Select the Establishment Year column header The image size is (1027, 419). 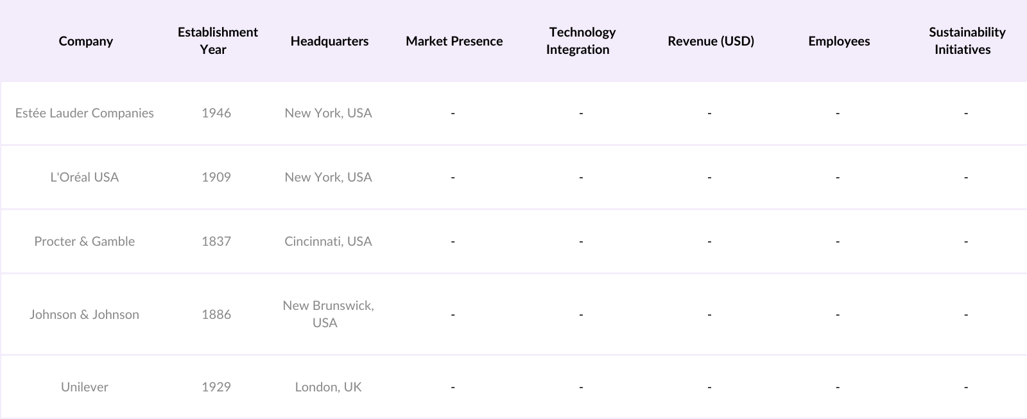point(217,41)
